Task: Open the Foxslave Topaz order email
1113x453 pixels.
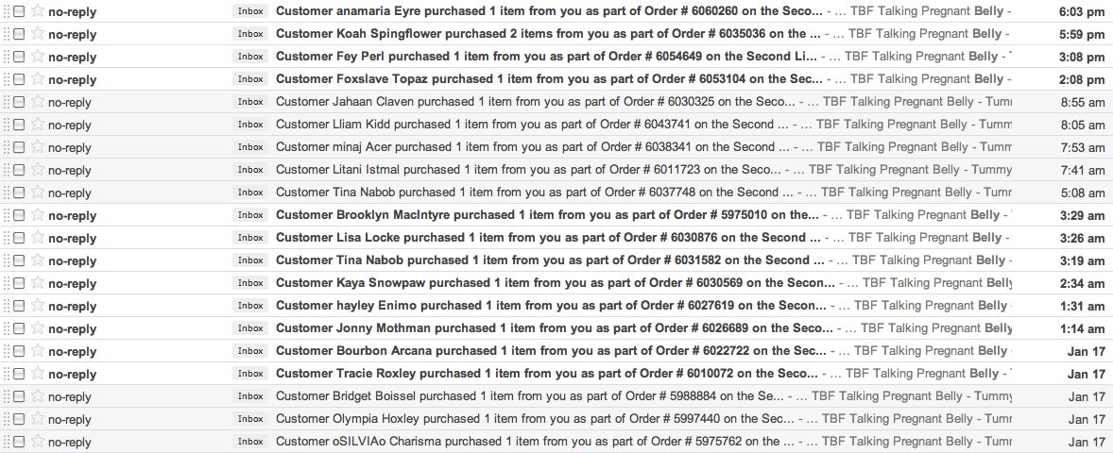Action: coord(549,78)
